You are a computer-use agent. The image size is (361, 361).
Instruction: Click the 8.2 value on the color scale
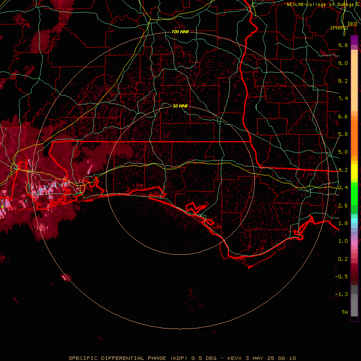click(343, 81)
